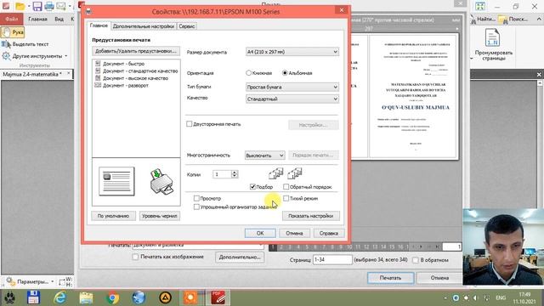
Task: Click the Open folder icon in PDF editor toolbar
Action: (20, 6)
